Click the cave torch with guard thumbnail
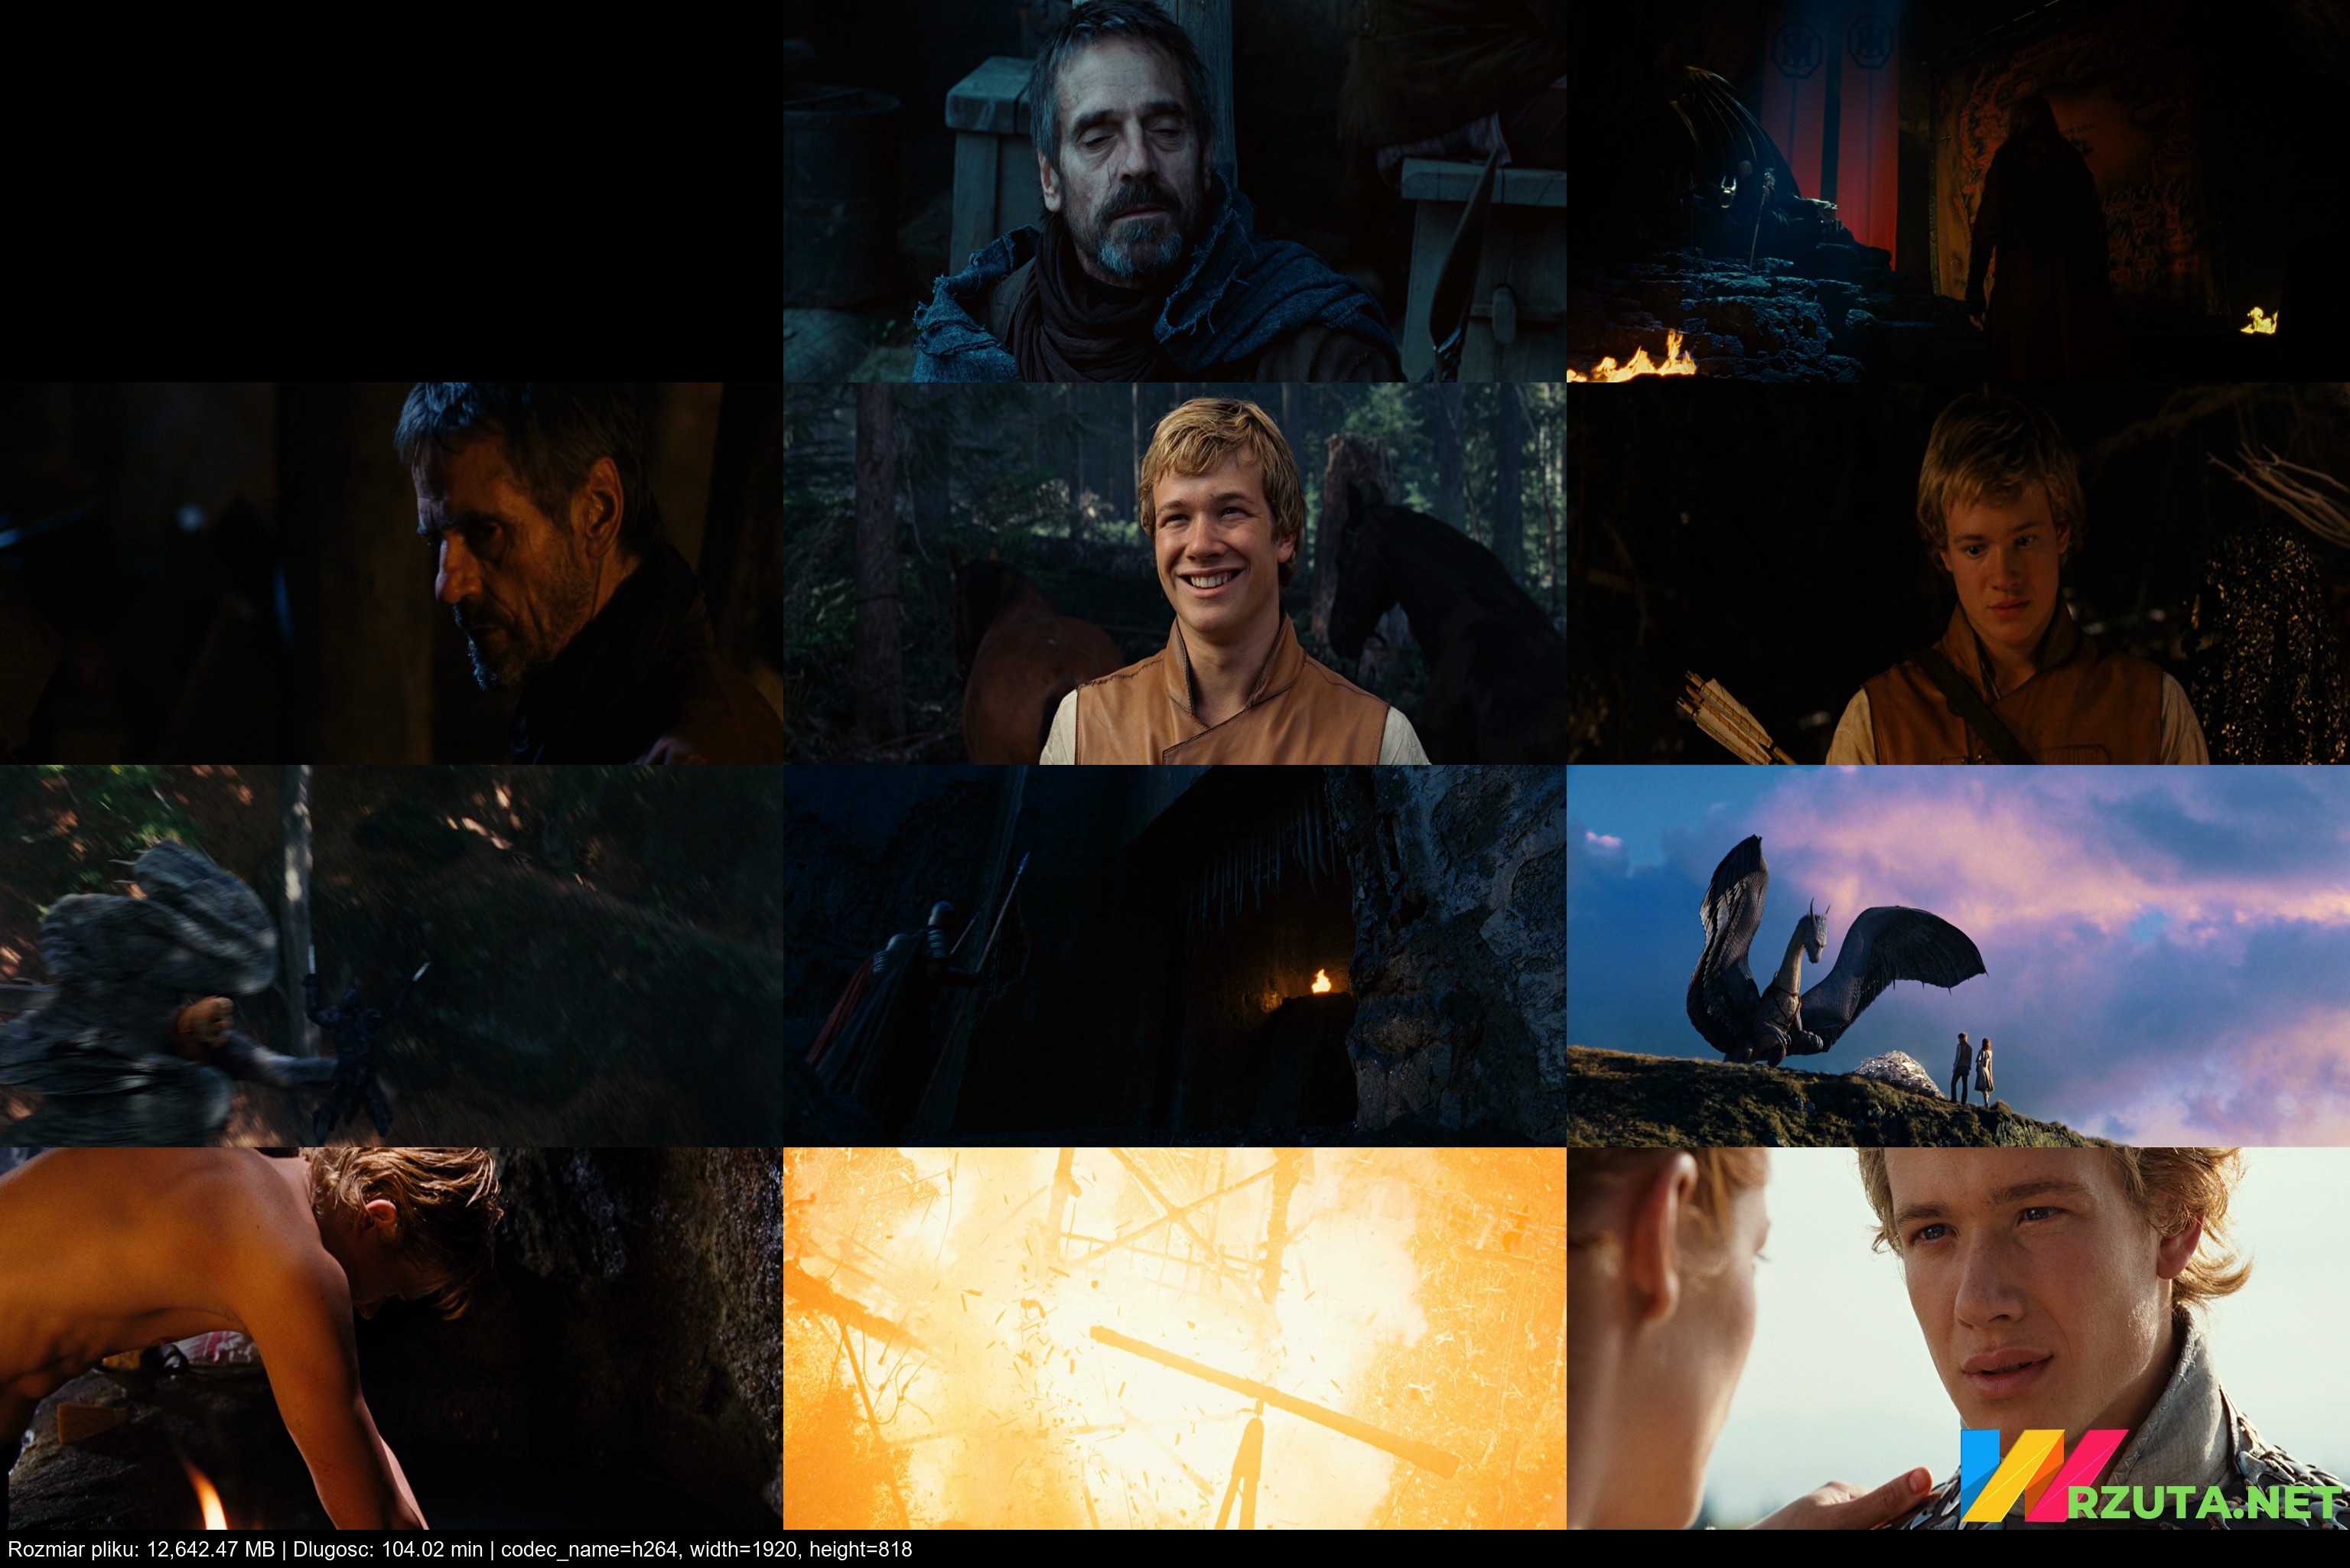 pos(1174,956)
